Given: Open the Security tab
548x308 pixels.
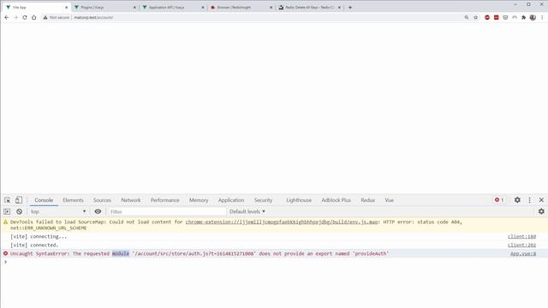Looking at the screenshot, I should [263, 200].
